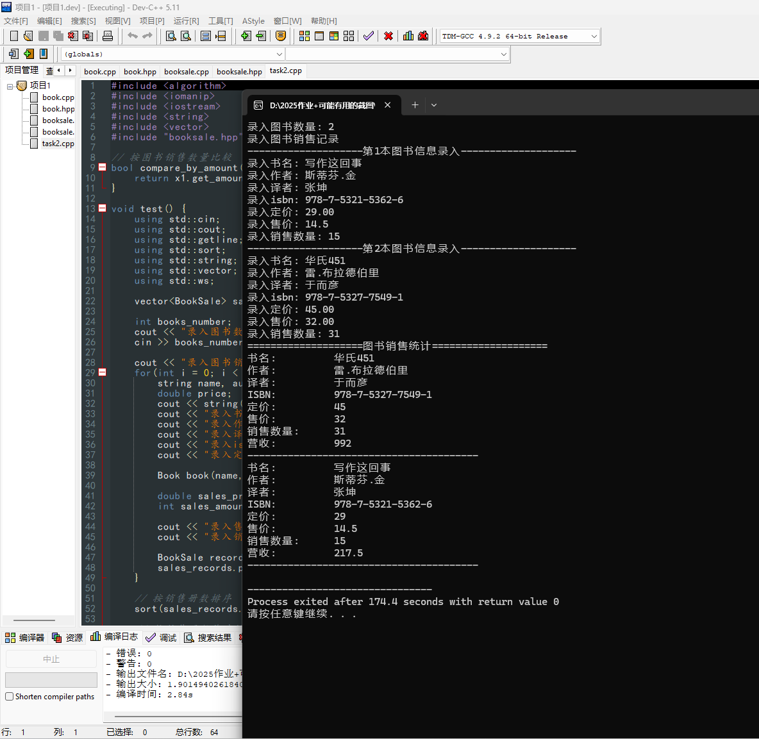Click the 资源 bottom tab

(67, 638)
